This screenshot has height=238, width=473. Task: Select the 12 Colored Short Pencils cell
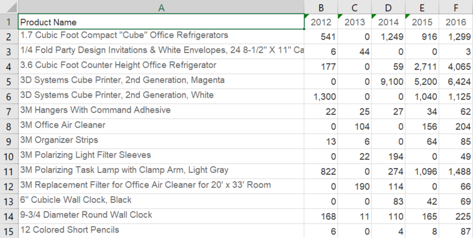pyautogui.click(x=161, y=230)
